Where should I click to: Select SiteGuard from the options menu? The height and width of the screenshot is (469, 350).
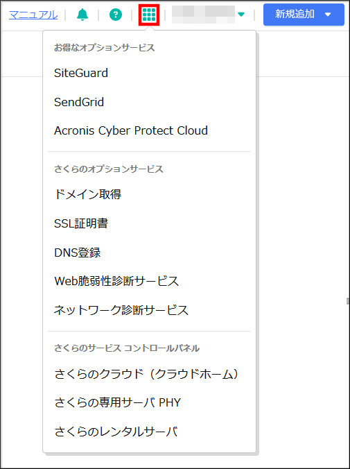80,73
